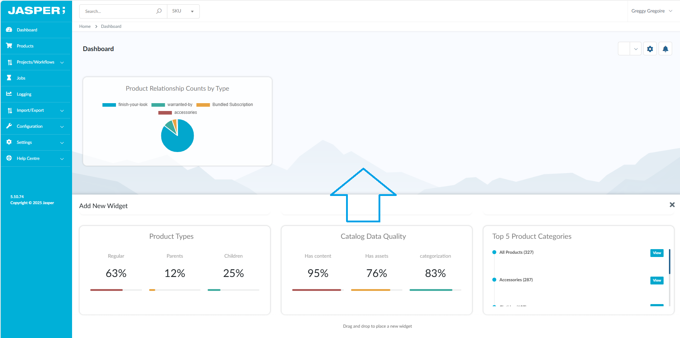Screen dimensions: 680x338
Task: Click the Jobs hourglass icon
Action: 9,78
